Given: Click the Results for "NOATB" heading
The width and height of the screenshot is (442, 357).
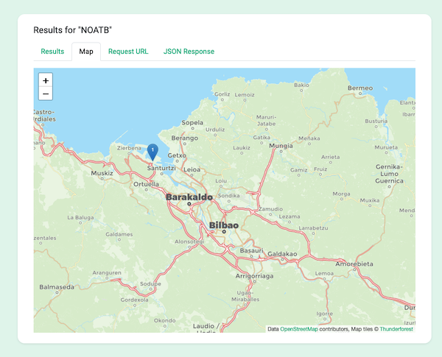Looking at the screenshot, I should (x=73, y=30).
